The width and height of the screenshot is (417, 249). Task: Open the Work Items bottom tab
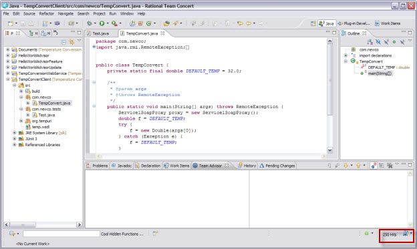[176, 166]
